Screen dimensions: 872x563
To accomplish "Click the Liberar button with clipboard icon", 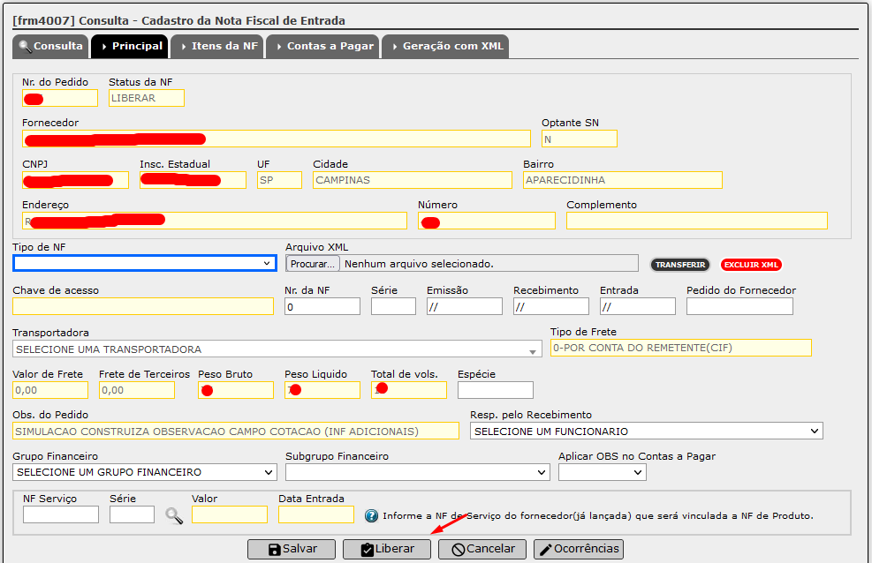I will (386, 549).
